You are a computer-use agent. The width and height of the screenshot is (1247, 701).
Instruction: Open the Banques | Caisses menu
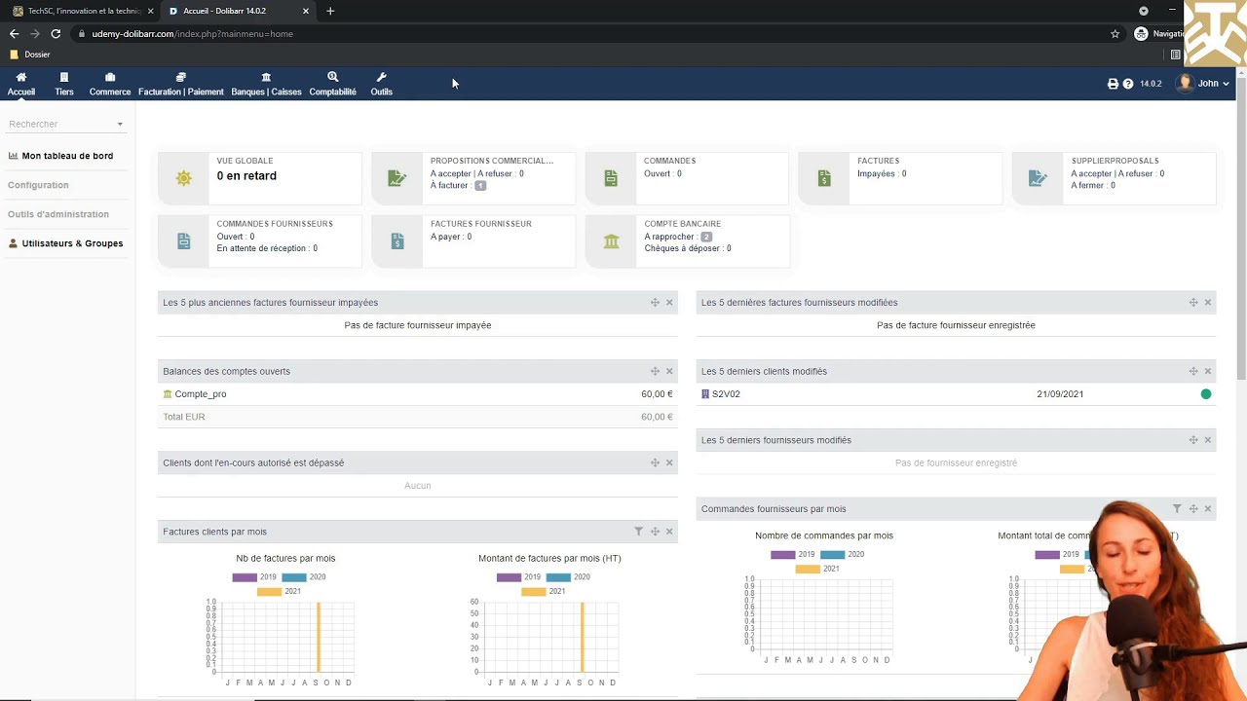[x=266, y=84]
